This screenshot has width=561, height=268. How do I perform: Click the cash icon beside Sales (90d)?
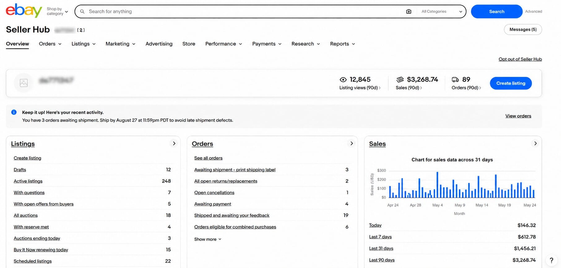[x=400, y=80]
